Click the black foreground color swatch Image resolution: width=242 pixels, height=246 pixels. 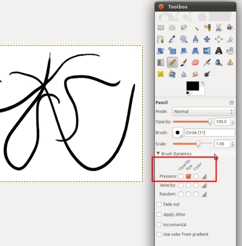(192, 86)
